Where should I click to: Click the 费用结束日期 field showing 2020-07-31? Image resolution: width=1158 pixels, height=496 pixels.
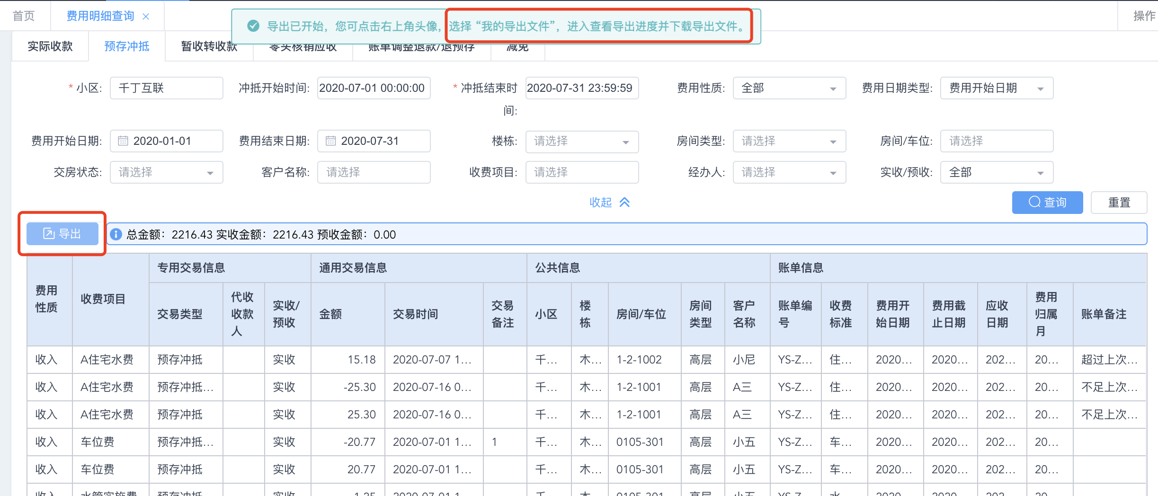[374, 141]
